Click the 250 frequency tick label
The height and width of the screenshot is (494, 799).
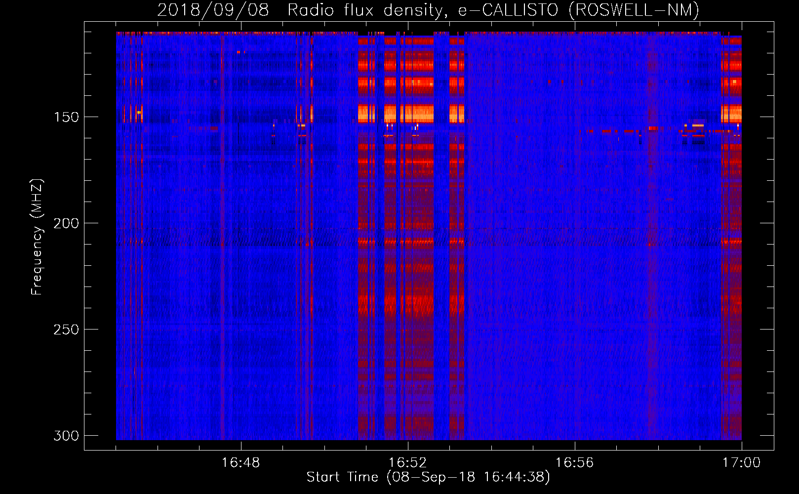point(66,329)
